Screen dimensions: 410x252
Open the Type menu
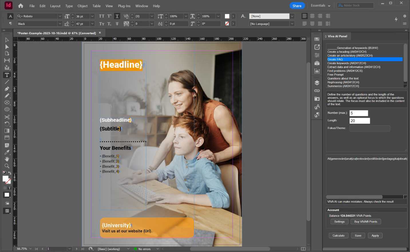tap(69, 6)
